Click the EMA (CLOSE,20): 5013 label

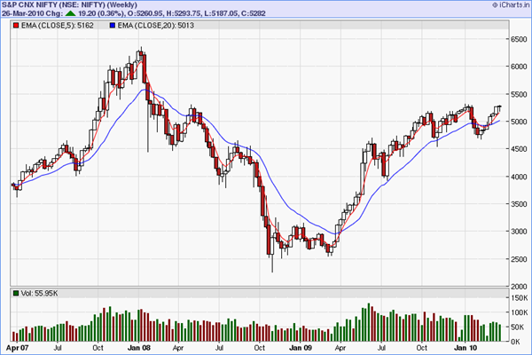156,26
